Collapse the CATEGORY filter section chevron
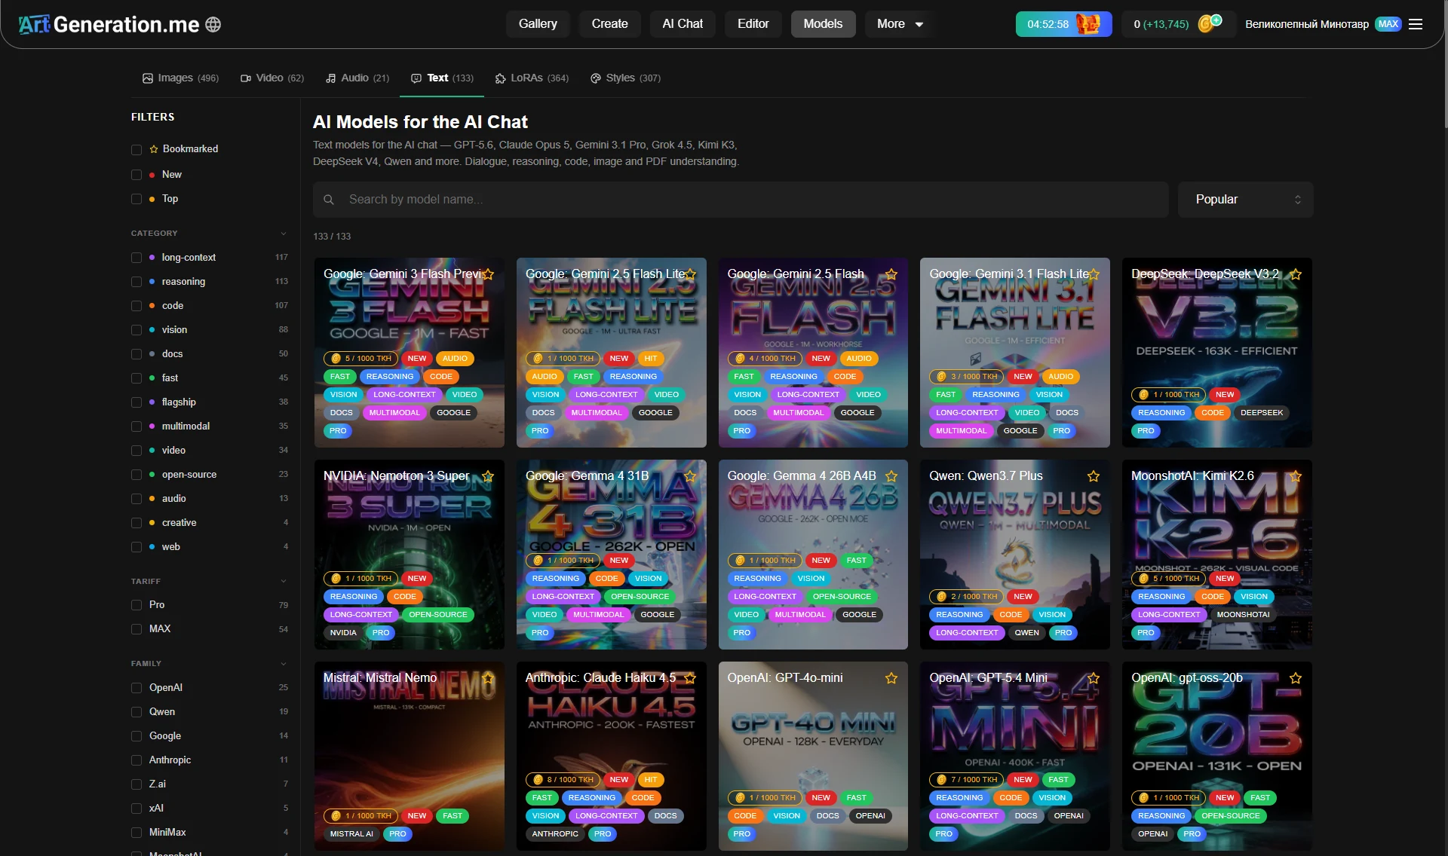The height and width of the screenshot is (856, 1448). tap(284, 234)
